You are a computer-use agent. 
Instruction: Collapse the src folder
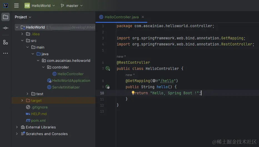click(22, 40)
